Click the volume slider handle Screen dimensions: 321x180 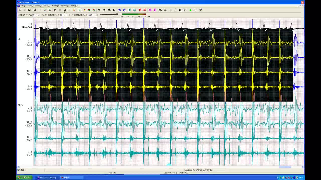pyautogui.click(x=114, y=16)
